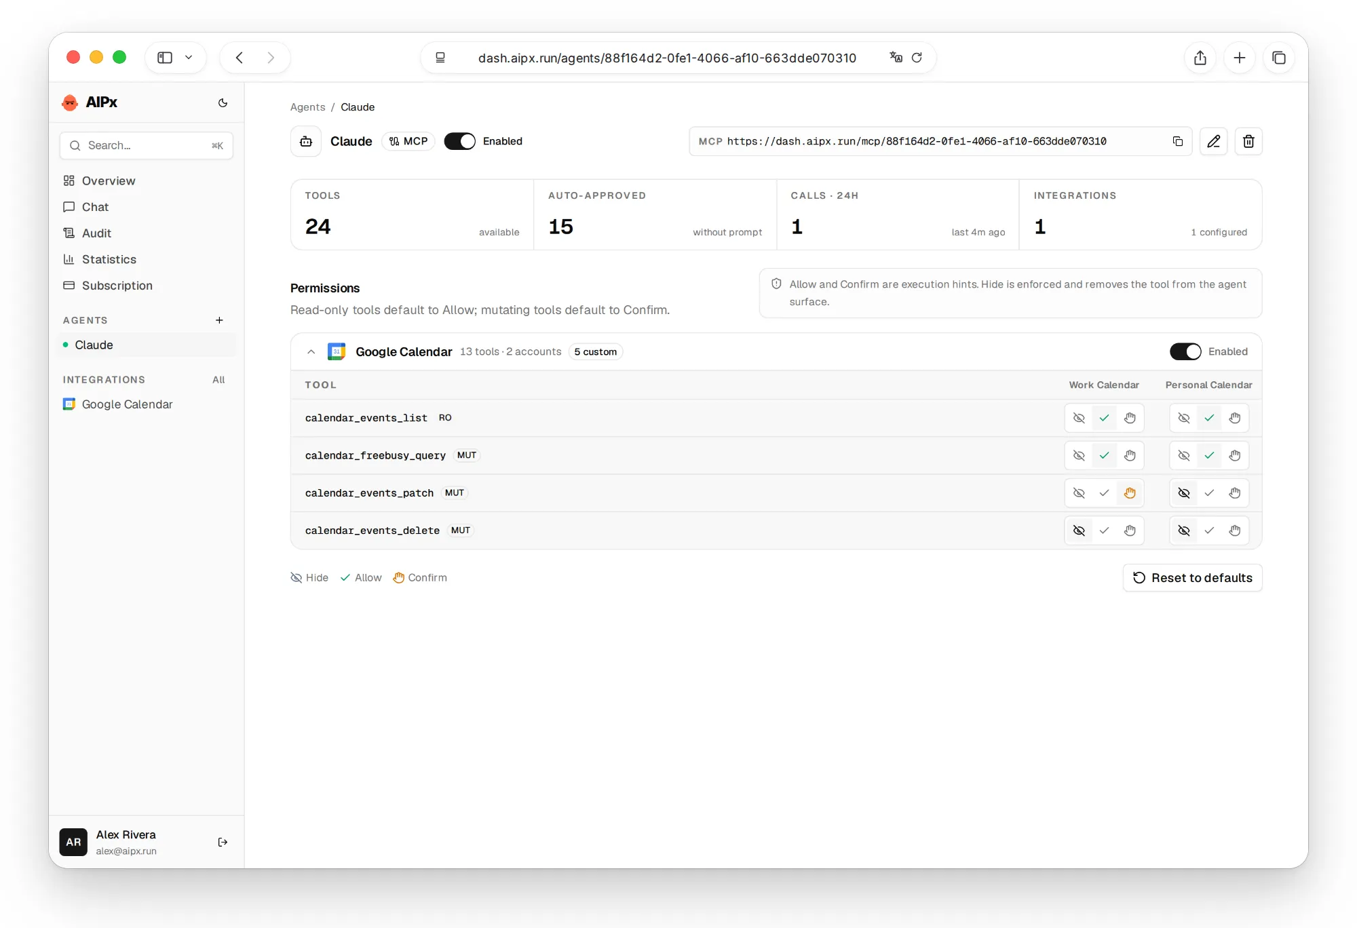Set calendar_events_patch Work Calendar to Confirm

pos(1130,493)
